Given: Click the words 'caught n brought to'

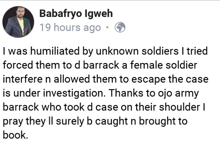Looking at the screenshot, I should 141,121.
